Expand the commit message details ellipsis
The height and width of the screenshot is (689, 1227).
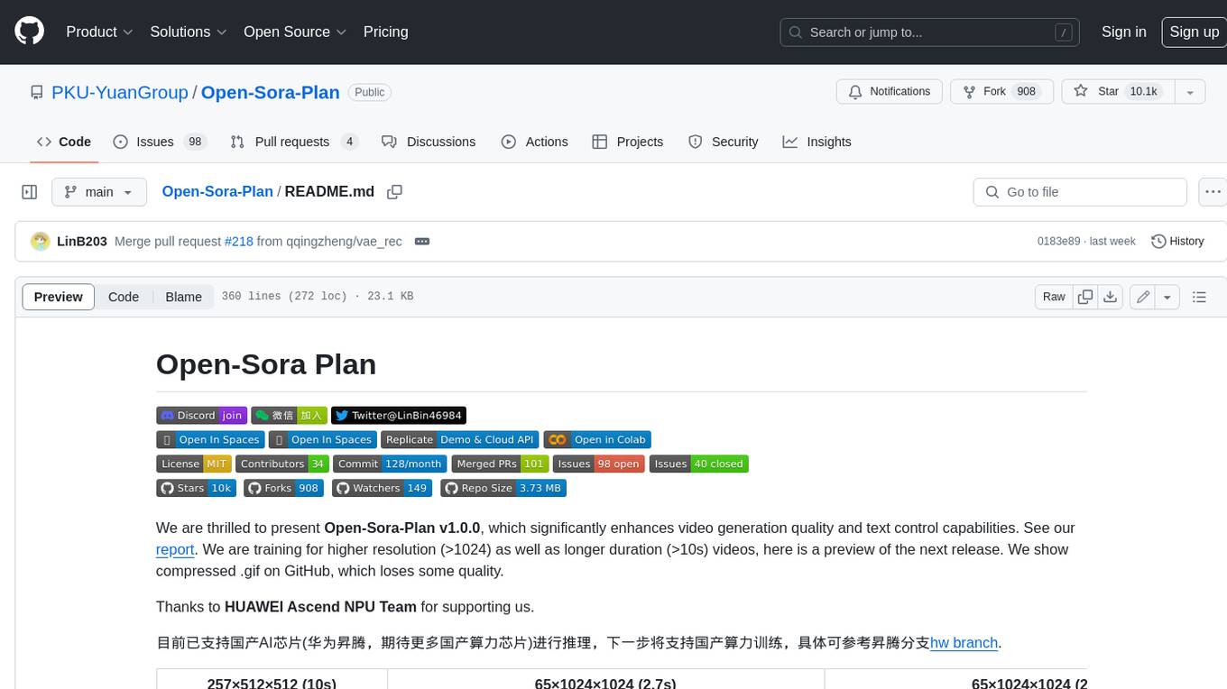[421, 241]
